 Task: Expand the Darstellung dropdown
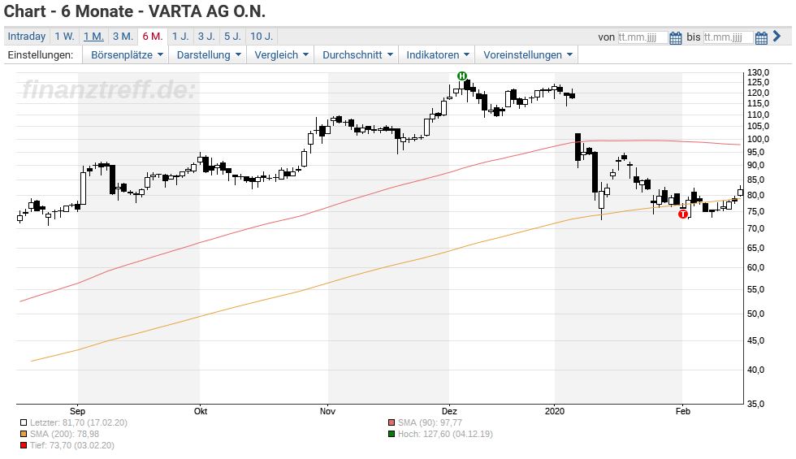(208, 55)
